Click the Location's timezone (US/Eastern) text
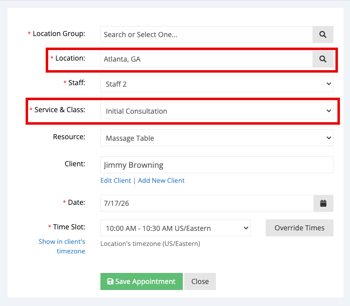The image size is (350, 306). point(150,244)
